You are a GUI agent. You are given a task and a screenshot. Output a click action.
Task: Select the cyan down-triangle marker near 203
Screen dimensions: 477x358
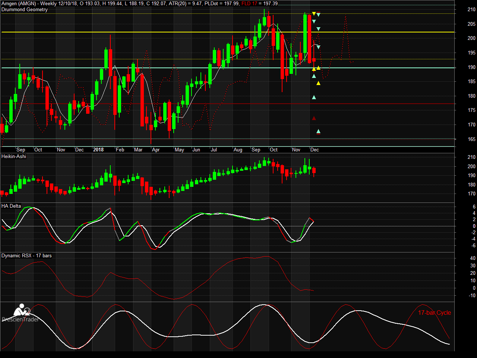point(318,29)
